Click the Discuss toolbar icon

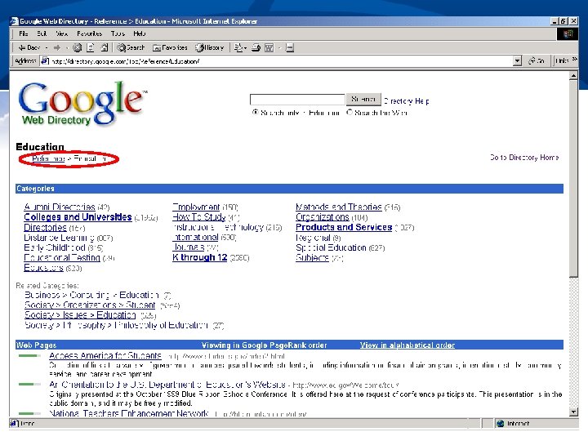pyautogui.click(x=289, y=47)
